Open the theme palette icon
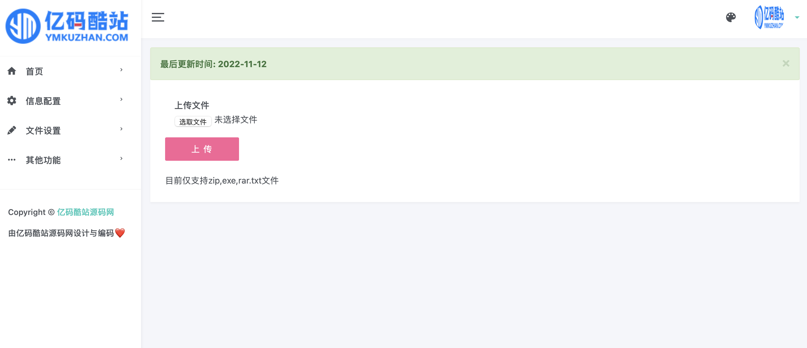Screen dimensions: 807x348 tap(731, 17)
